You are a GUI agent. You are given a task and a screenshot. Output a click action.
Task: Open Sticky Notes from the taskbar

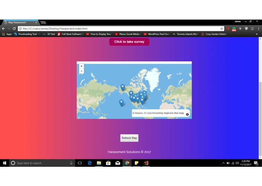pos(136,163)
